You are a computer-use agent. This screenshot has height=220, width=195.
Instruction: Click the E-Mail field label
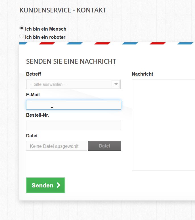[x=33, y=95]
